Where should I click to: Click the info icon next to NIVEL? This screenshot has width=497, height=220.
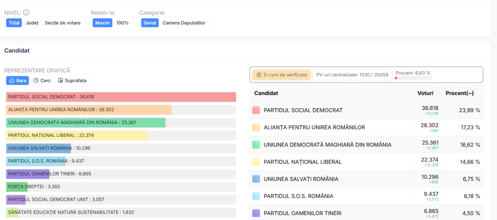(26, 13)
